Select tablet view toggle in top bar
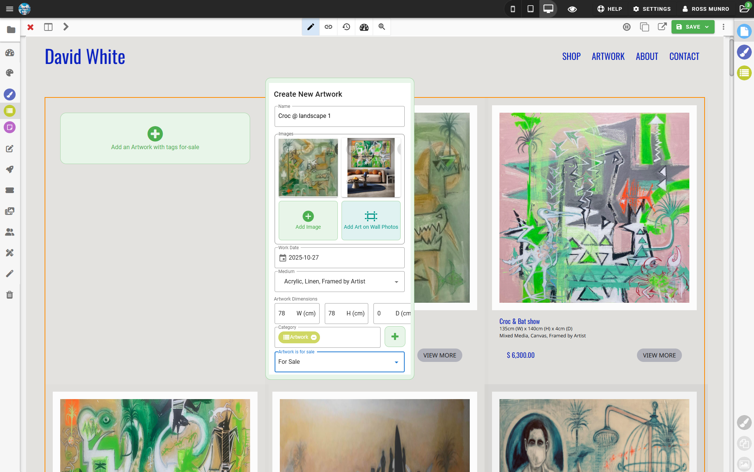This screenshot has width=754, height=472. point(530,9)
